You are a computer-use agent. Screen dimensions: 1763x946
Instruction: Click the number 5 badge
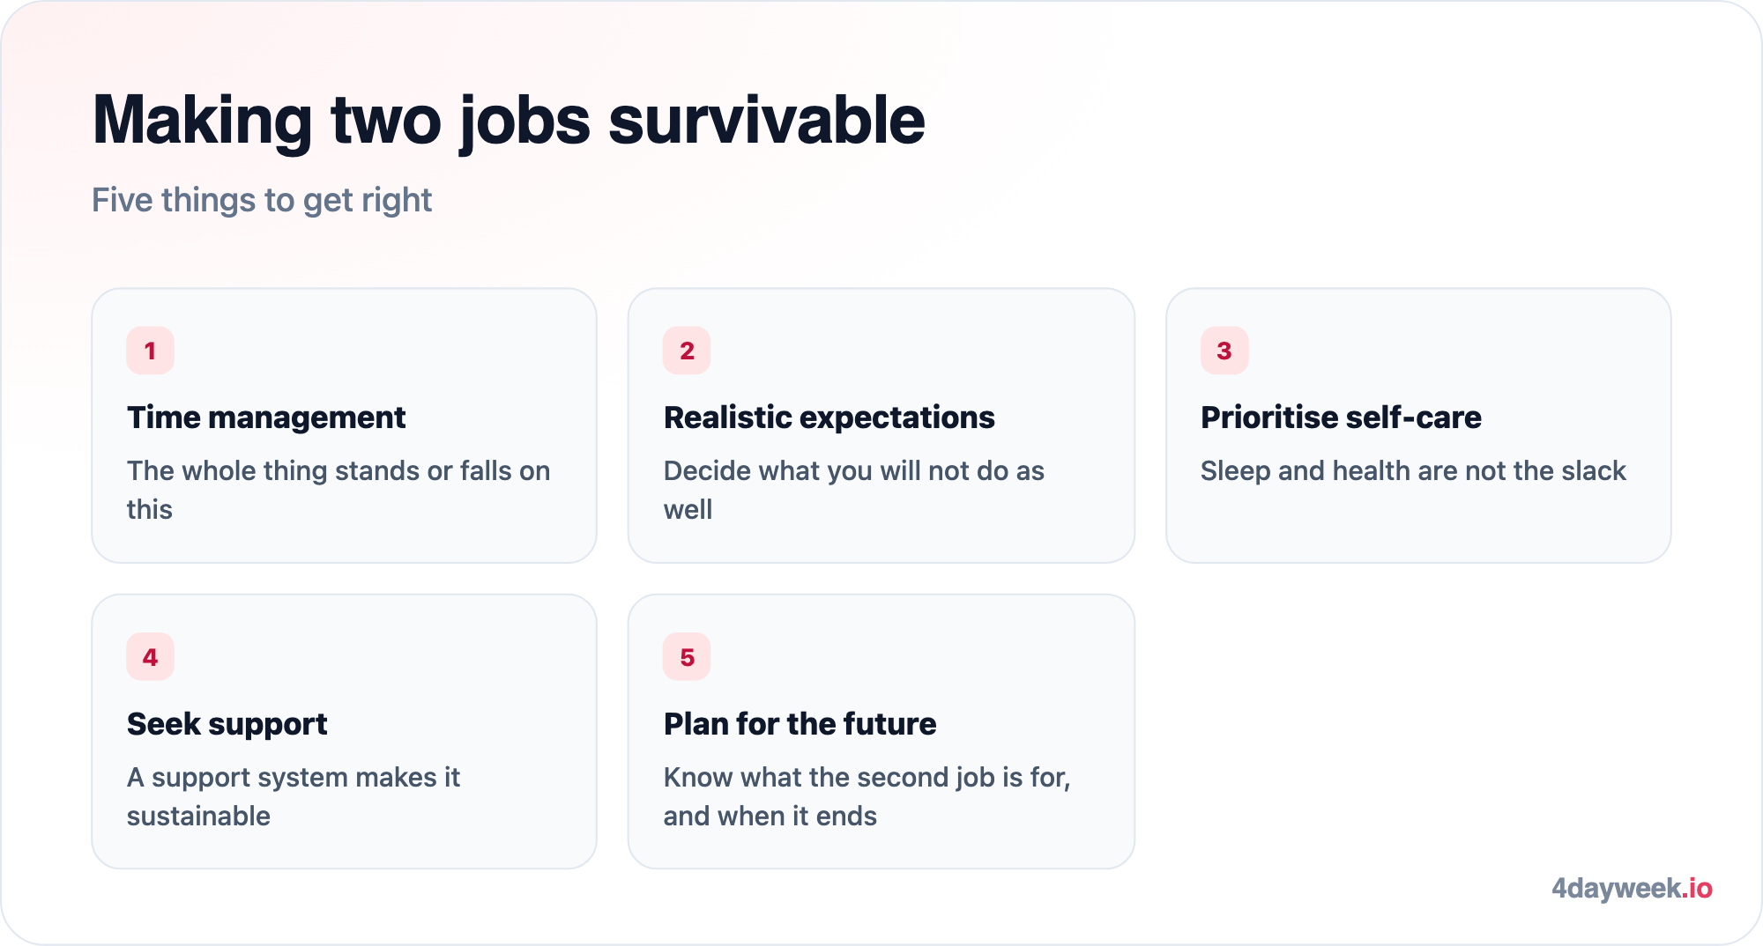(x=687, y=657)
